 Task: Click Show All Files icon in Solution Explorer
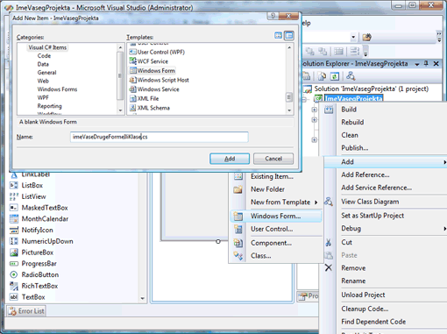322,76
